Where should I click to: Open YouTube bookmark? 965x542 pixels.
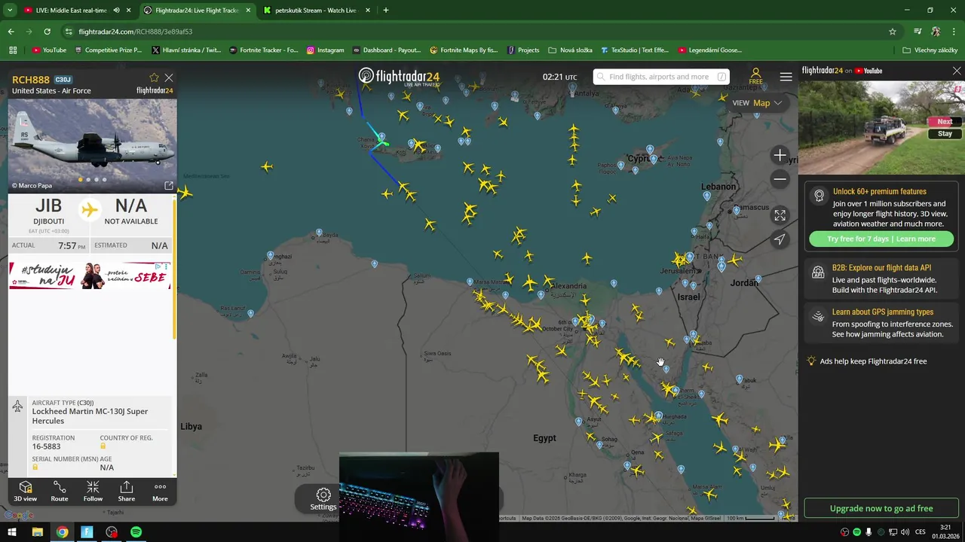pyautogui.click(x=49, y=50)
